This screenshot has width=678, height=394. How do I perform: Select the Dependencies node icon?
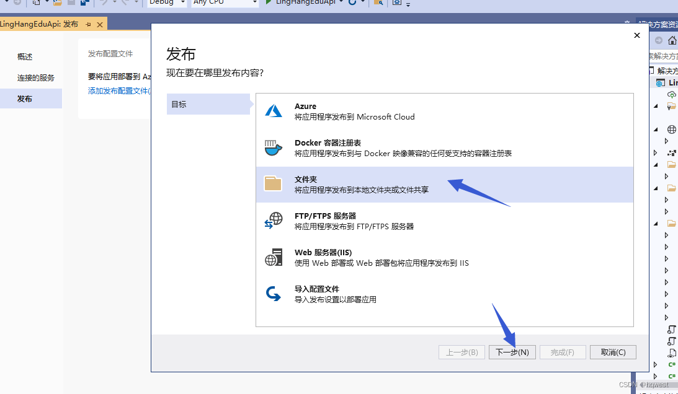coord(672,152)
